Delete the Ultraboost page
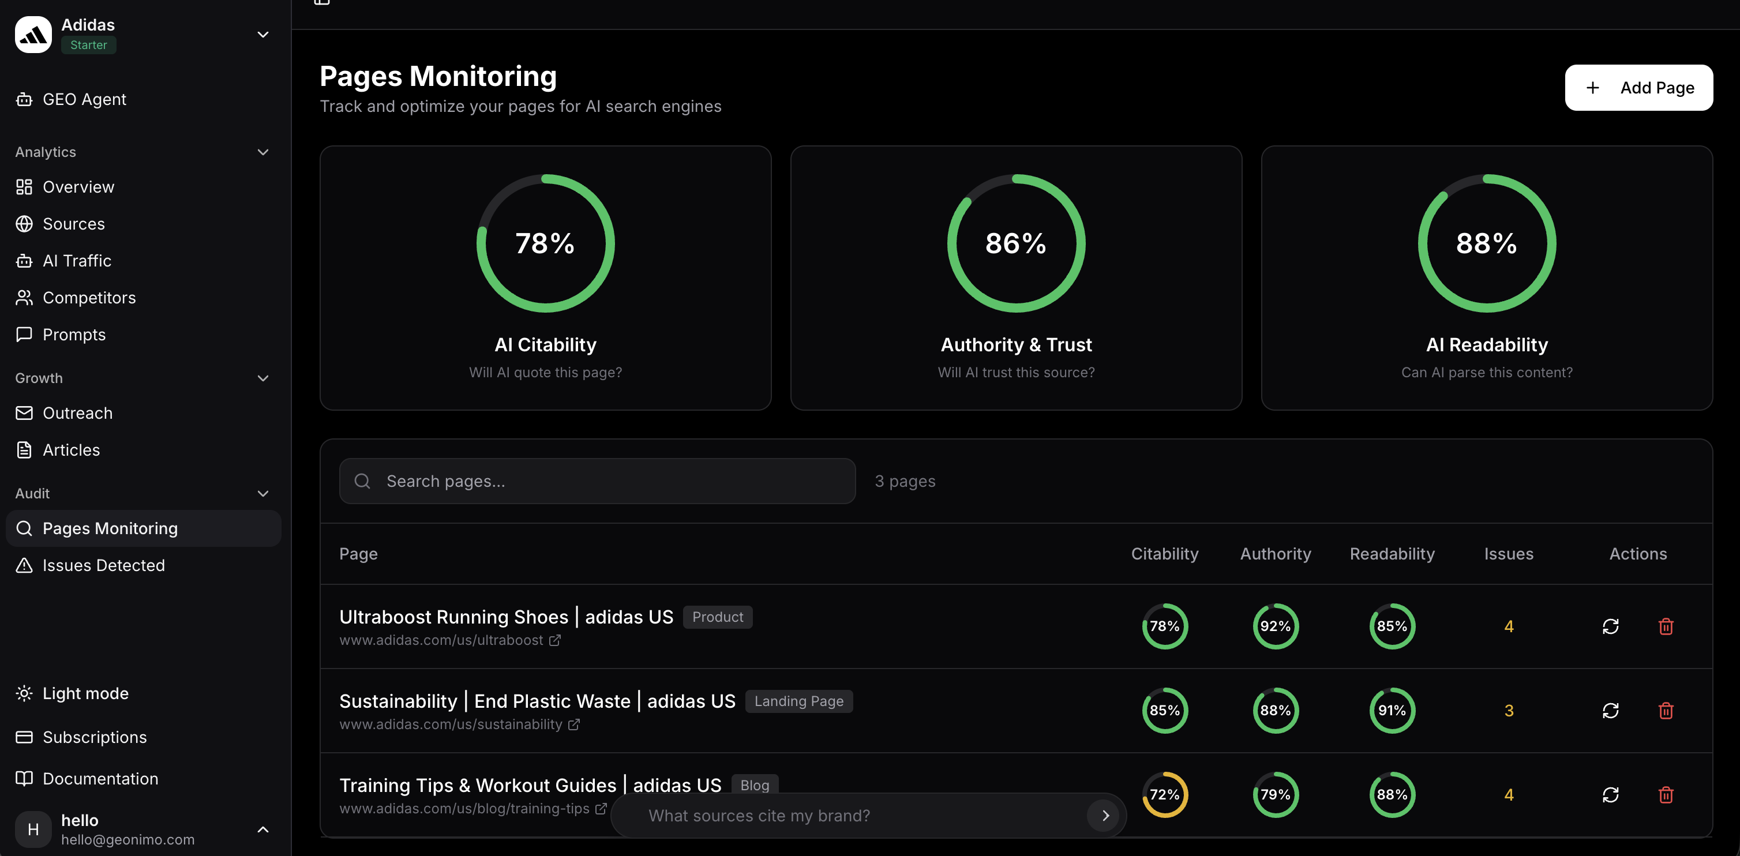The image size is (1740, 856). (1666, 626)
